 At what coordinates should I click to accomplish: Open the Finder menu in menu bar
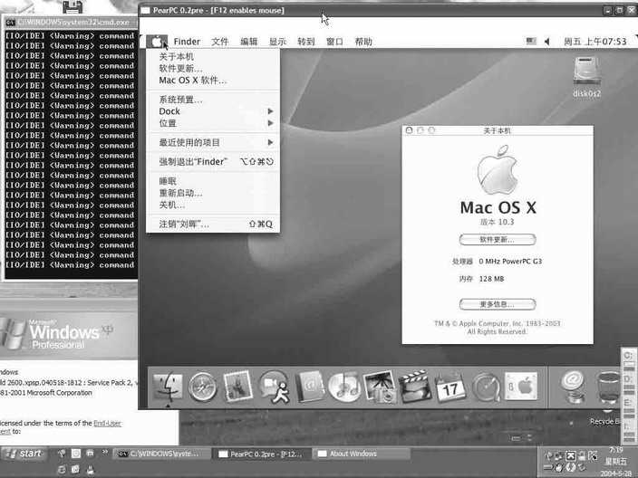187,42
